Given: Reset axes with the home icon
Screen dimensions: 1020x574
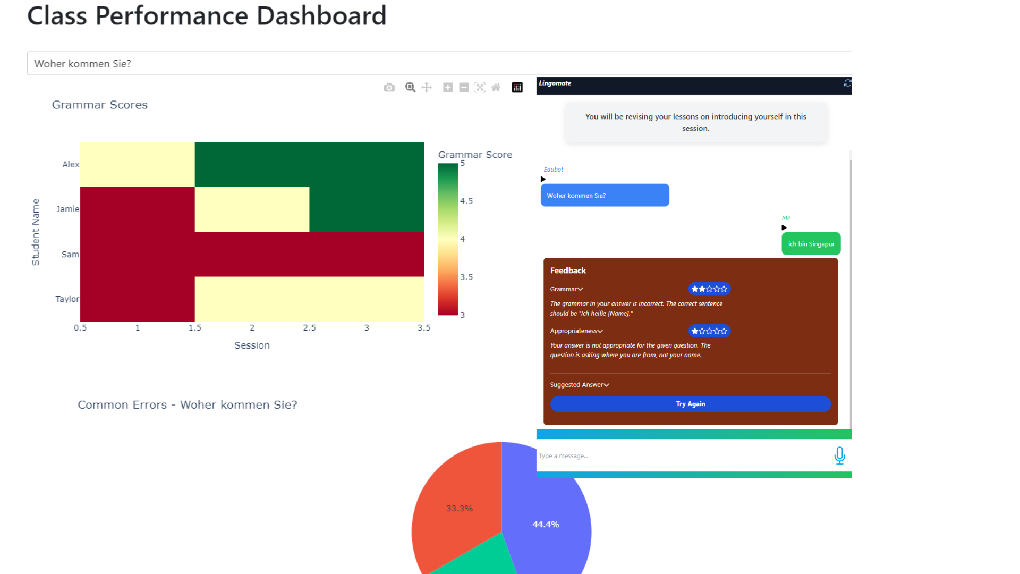Looking at the screenshot, I should [x=496, y=88].
